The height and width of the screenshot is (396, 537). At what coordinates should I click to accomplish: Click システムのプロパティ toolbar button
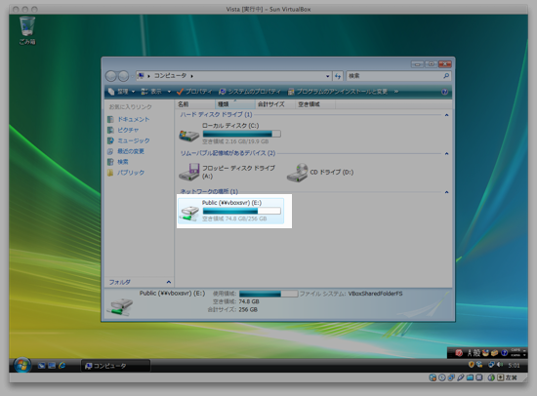tap(250, 92)
